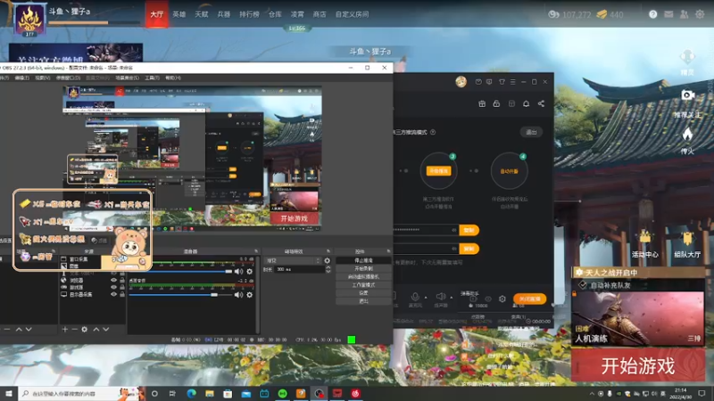The image size is (714, 401).
Task: Click 开始录制 start recording in OBS
Action: point(363,269)
